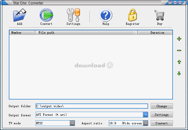Expand the Output format dropdown
Image resolution: width=188 pixels, height=130 pixels.
click(x=145, y=115)
